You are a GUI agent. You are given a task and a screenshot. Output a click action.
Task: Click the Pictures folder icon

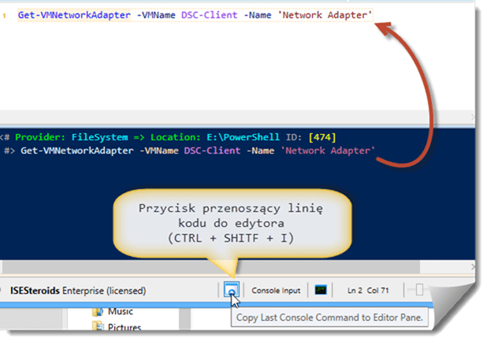click(x=98, y=327)
